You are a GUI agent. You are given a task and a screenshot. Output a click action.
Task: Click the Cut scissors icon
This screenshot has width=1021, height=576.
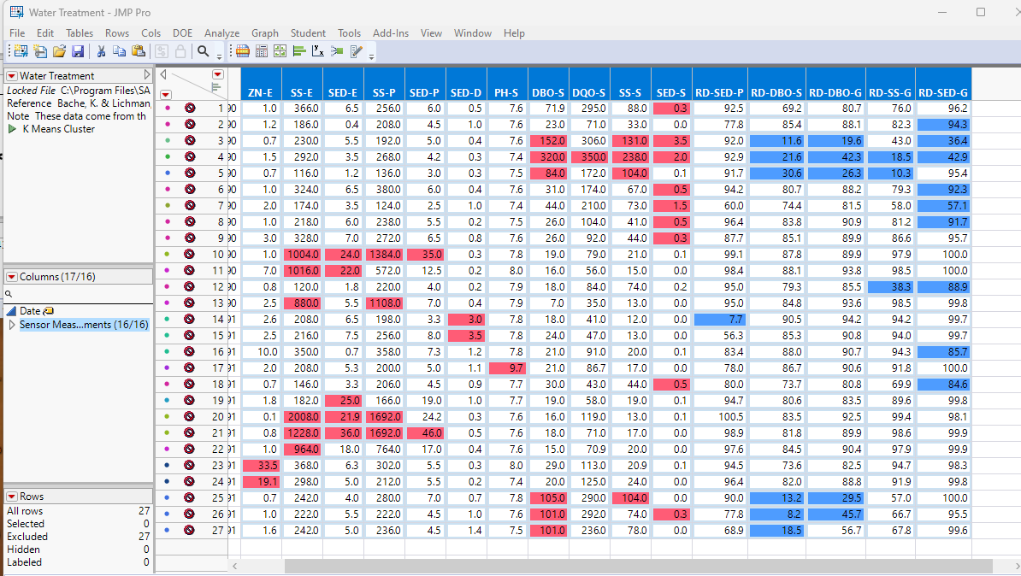point(101,51)
